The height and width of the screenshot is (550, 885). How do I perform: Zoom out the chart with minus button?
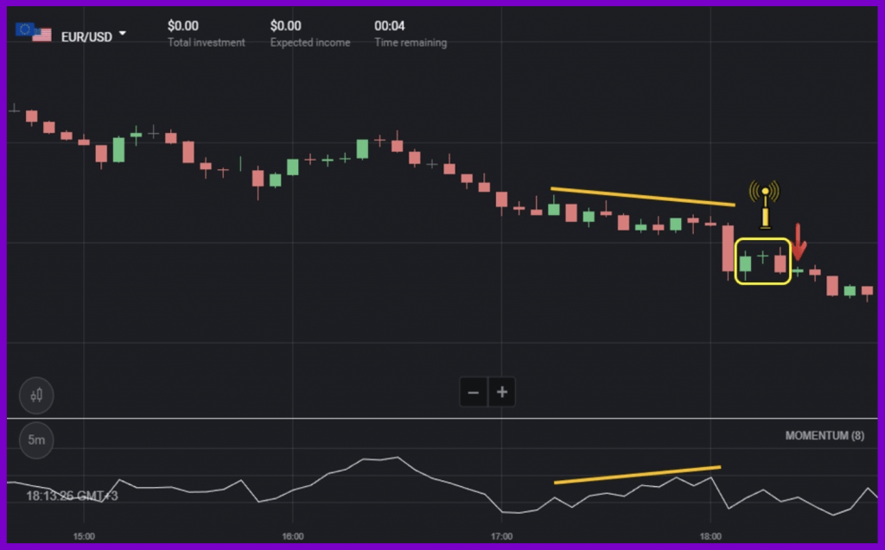pos(474,392)
